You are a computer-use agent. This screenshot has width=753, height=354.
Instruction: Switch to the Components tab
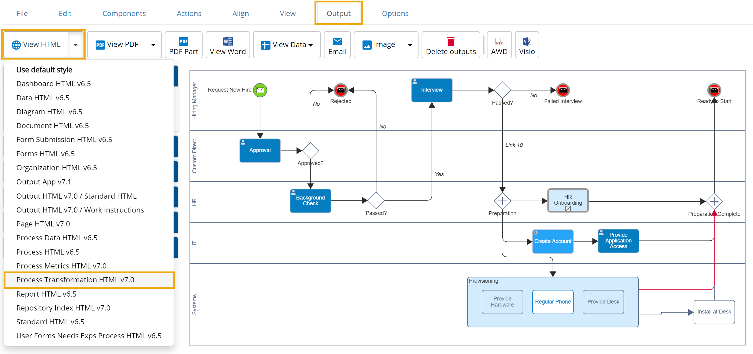[124, 13]
